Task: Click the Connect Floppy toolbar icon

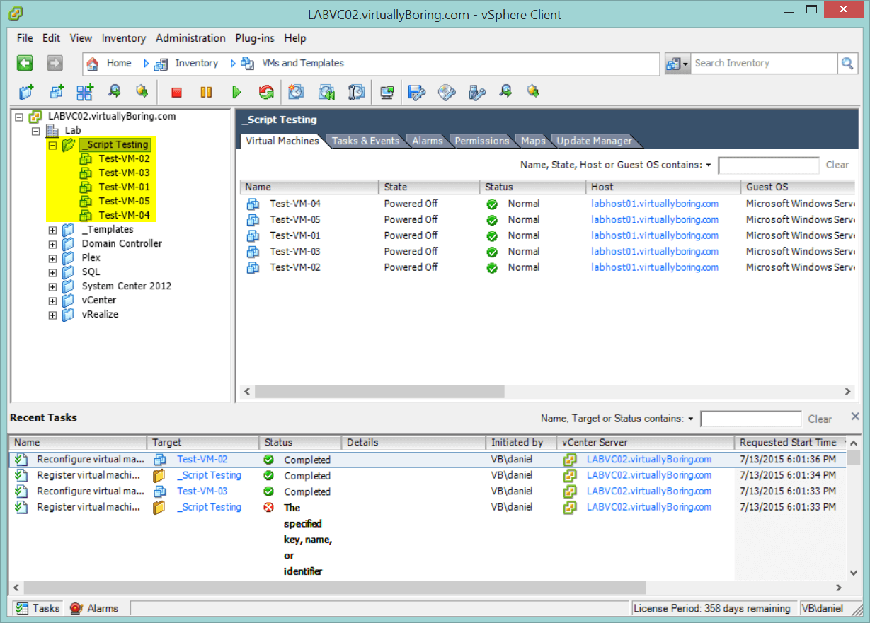Action: pyautogui.click(x=417, y=92)
